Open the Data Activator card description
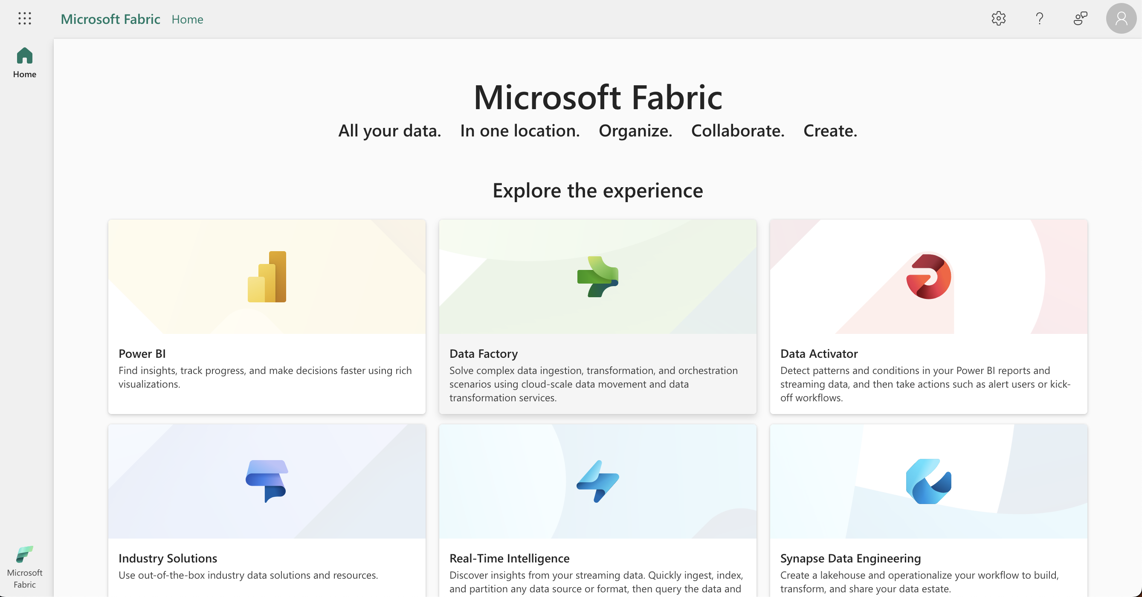The width and height of the screenshot is (1142, 597). point(925,384)
